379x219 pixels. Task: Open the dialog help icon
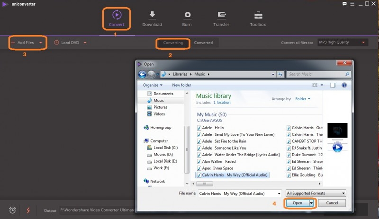pos(344,85)
